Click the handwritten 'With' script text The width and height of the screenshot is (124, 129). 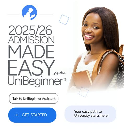(x=60, y=73)
